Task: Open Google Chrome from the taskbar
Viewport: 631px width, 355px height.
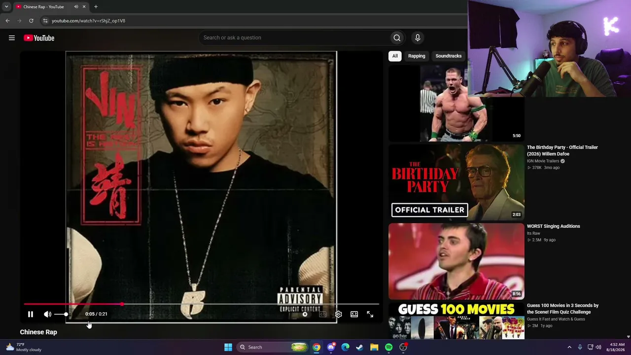Action: (x=316, y=347)
